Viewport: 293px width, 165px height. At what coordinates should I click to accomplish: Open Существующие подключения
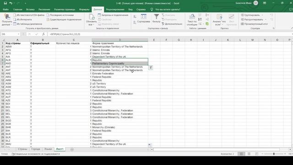[x=64, y=19]
